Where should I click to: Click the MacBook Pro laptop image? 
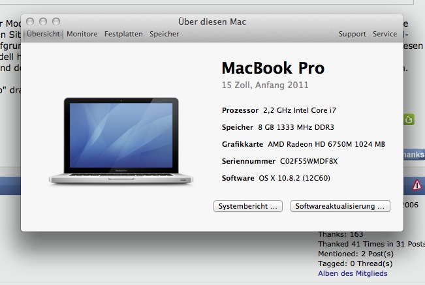121,141
